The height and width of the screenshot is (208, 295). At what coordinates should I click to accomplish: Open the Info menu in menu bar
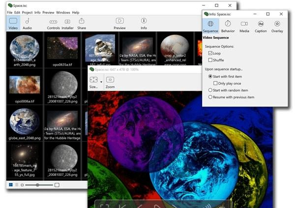pyautogui.click(x=37, y=12)
